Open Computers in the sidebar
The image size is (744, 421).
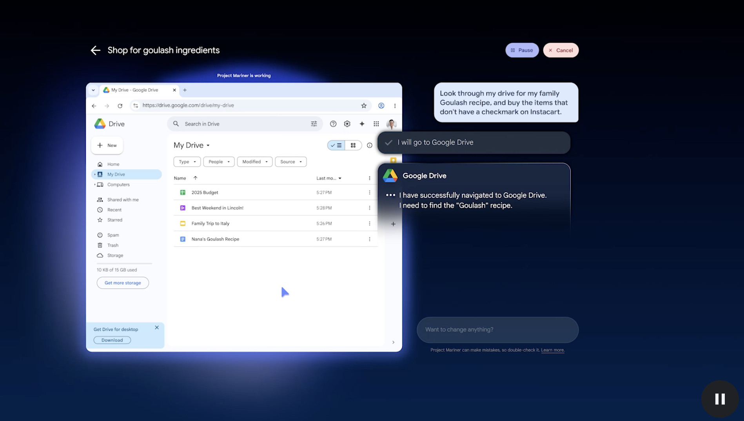point(118,185)
